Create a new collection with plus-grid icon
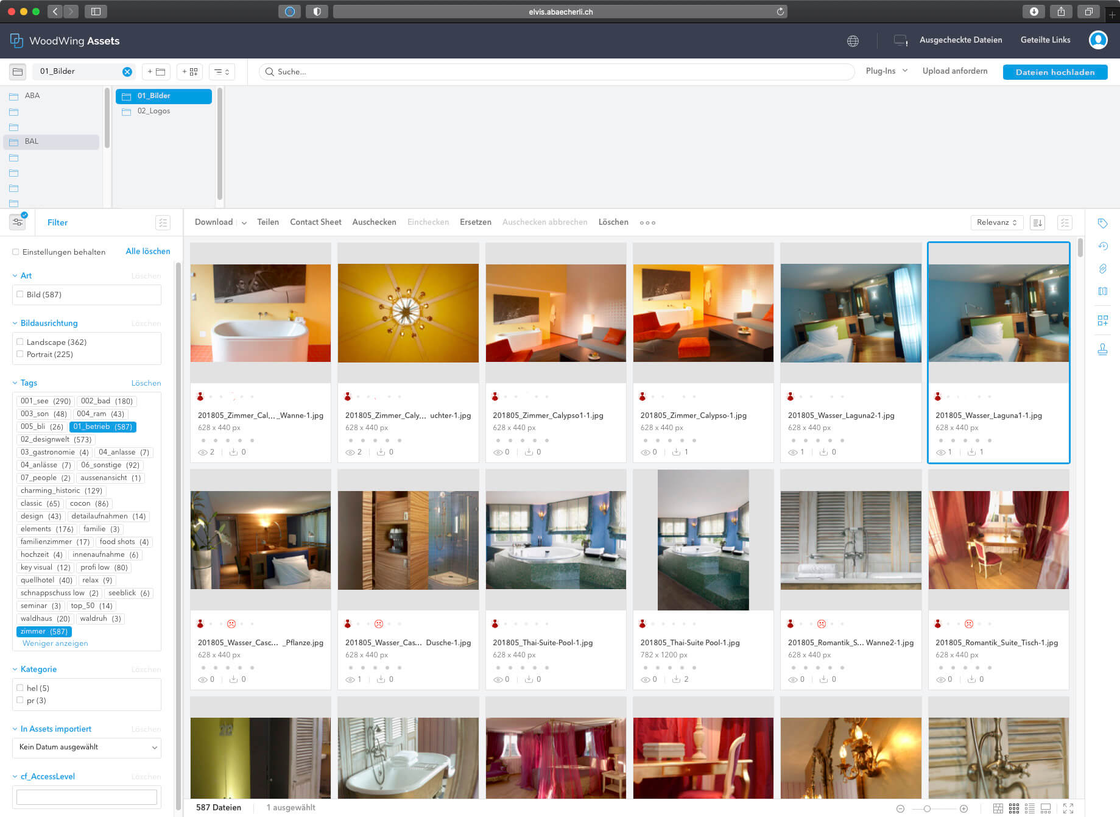Screen dimensions: 1120x817 tap(190, 72)
